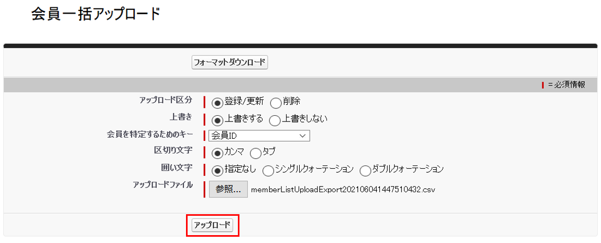The image size is (601, 243).
Task: Select the ダブルクォーテーション radio button
Action: 365,170
